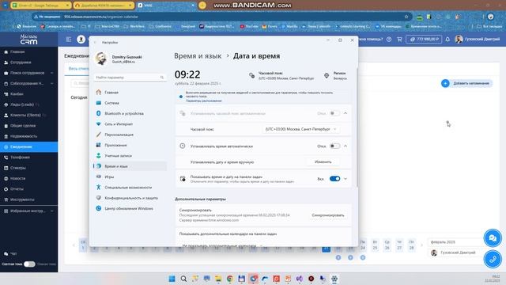506x285 pixels.
Task: Open февраль 2025 month selector in CRM
Action: tap(455, 242)
